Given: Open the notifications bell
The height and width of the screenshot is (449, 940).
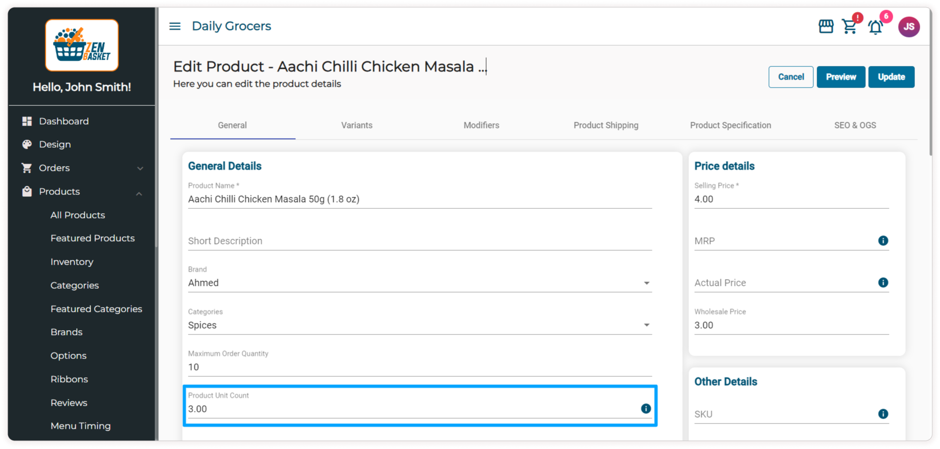Looking at the screenshot, I should pyautogui.click(x=875, y=27).
